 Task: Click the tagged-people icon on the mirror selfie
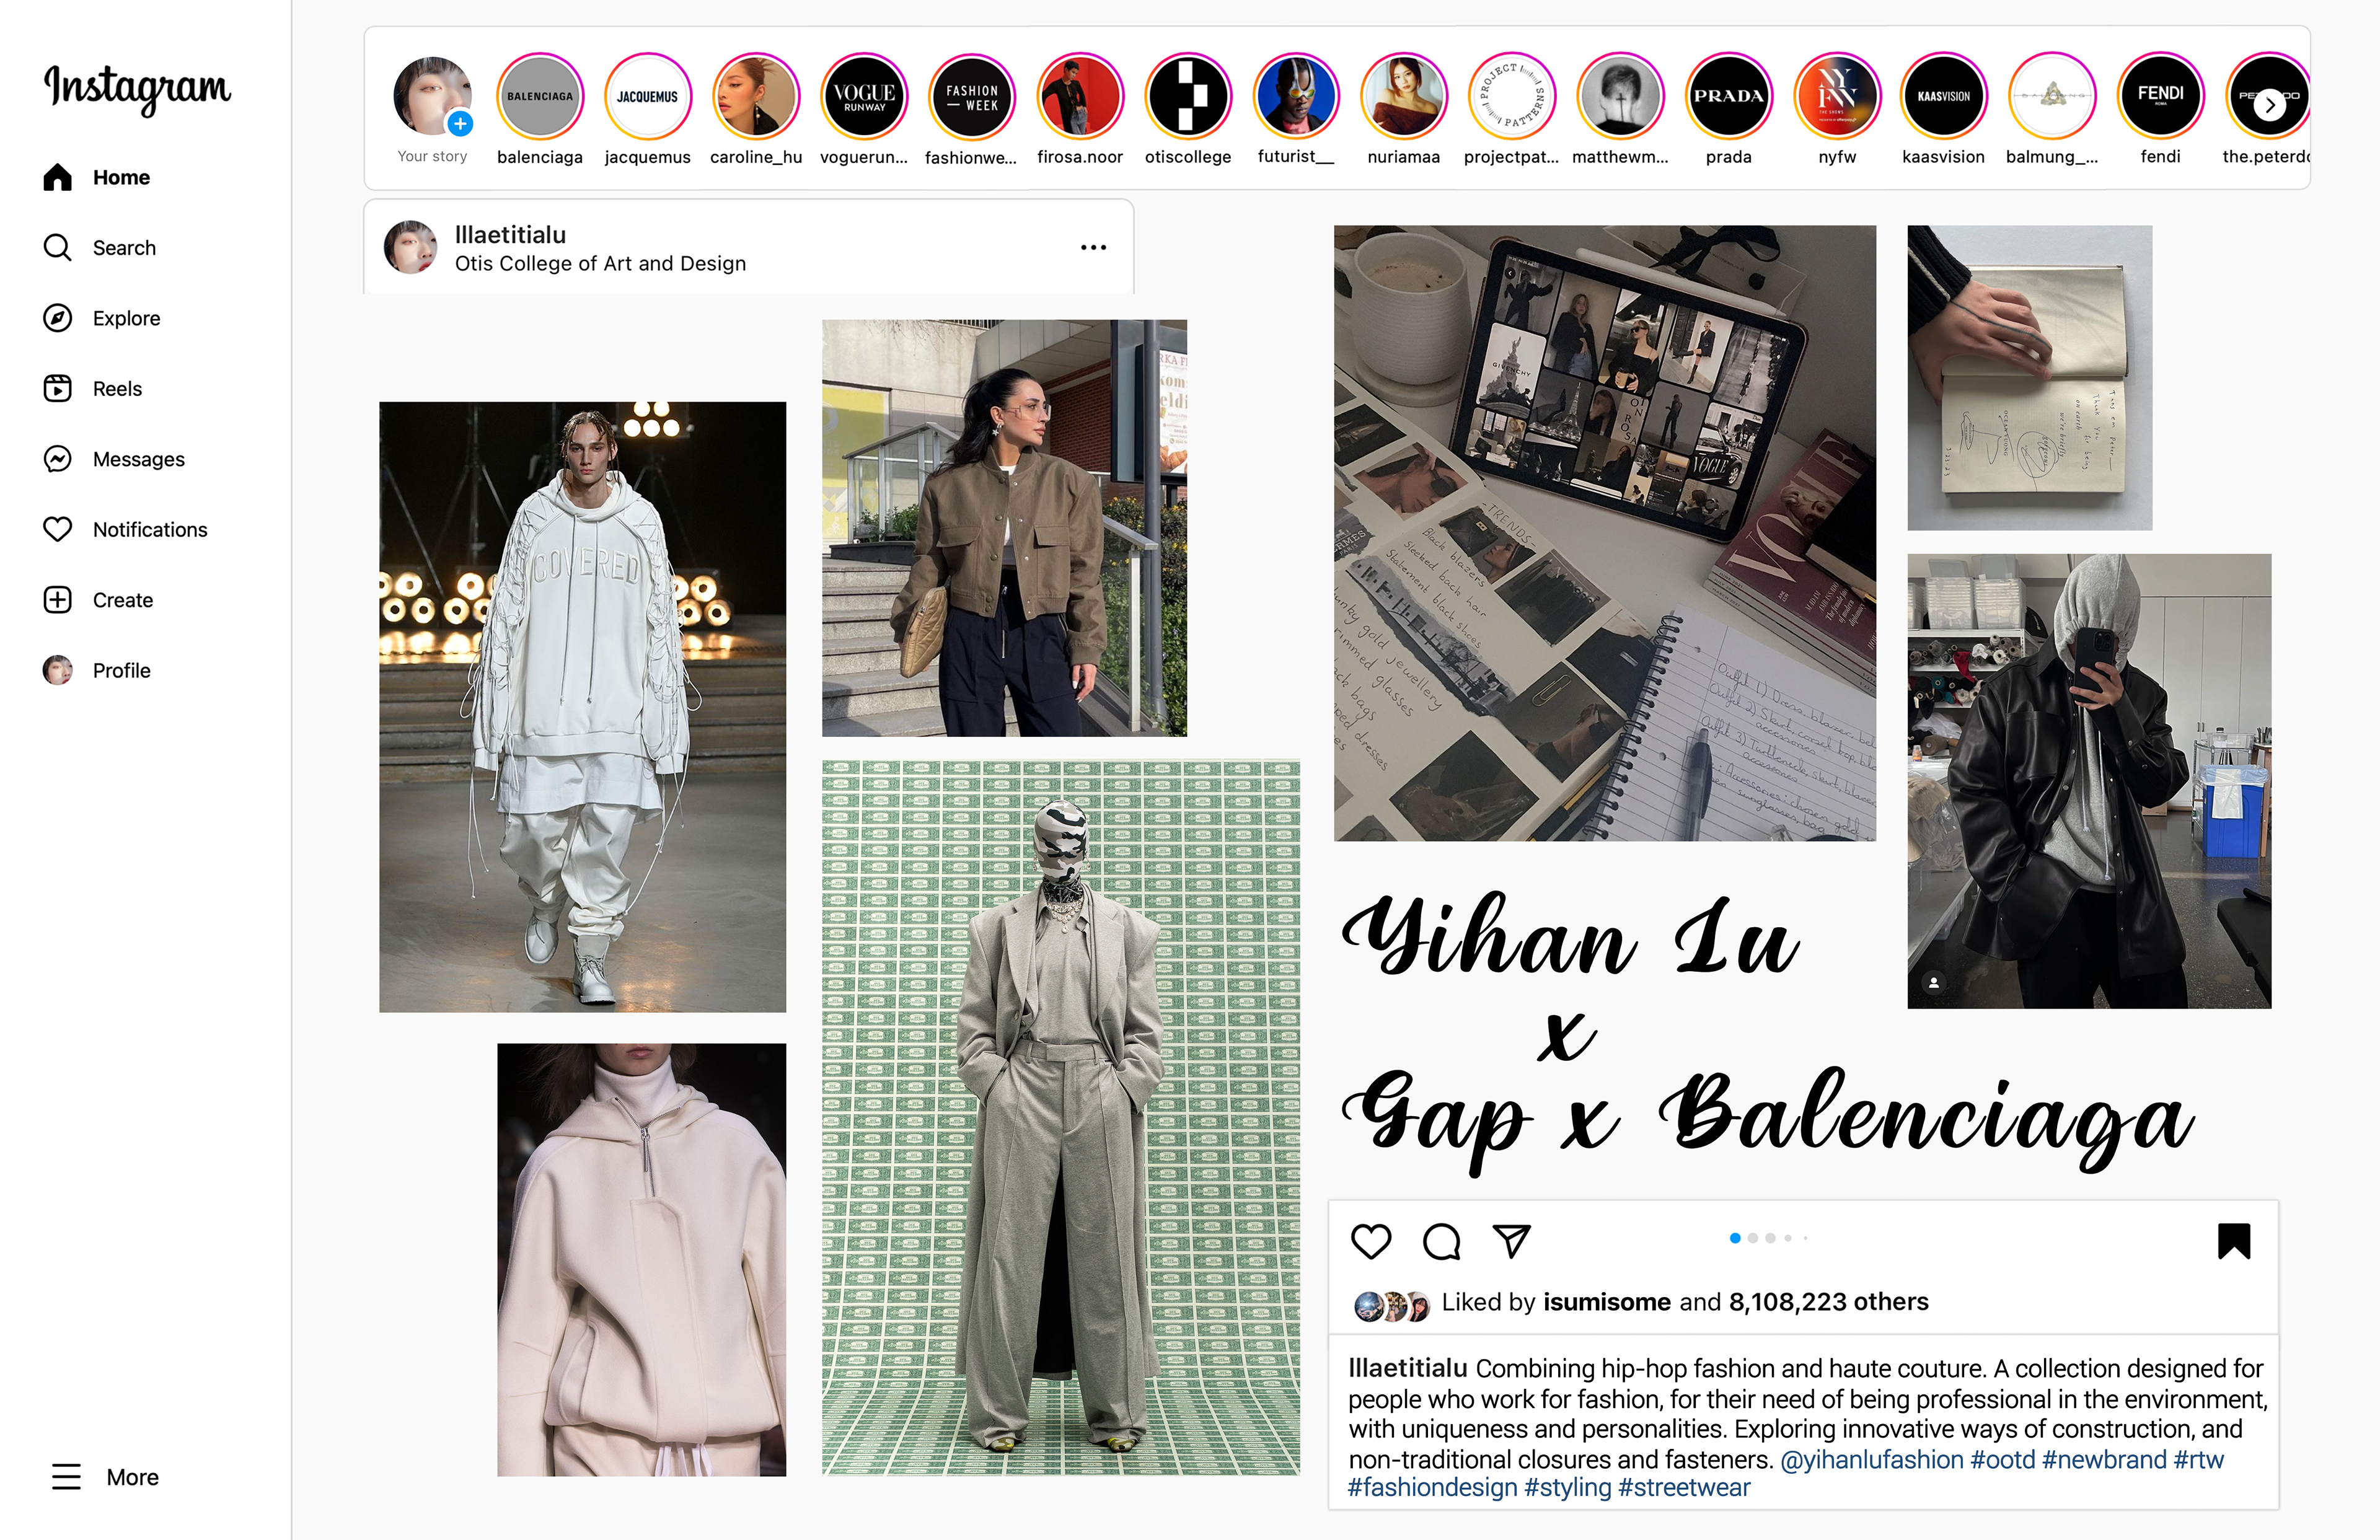[x=1934, y=983]
